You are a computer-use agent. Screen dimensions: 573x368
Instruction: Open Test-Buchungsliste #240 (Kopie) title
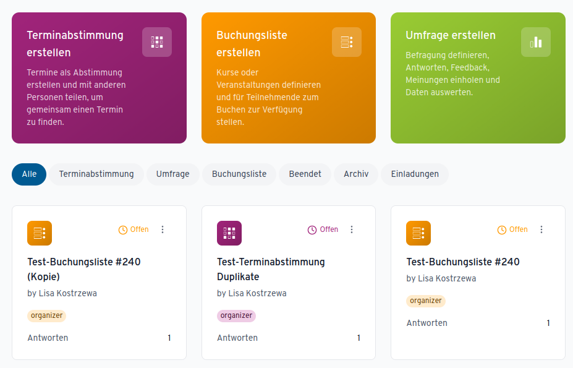pyautogui.click(x=83, y=269)
